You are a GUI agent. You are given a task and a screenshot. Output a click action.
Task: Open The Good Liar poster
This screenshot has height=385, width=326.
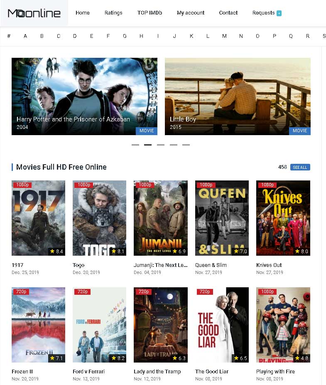[x=222, y=325]
